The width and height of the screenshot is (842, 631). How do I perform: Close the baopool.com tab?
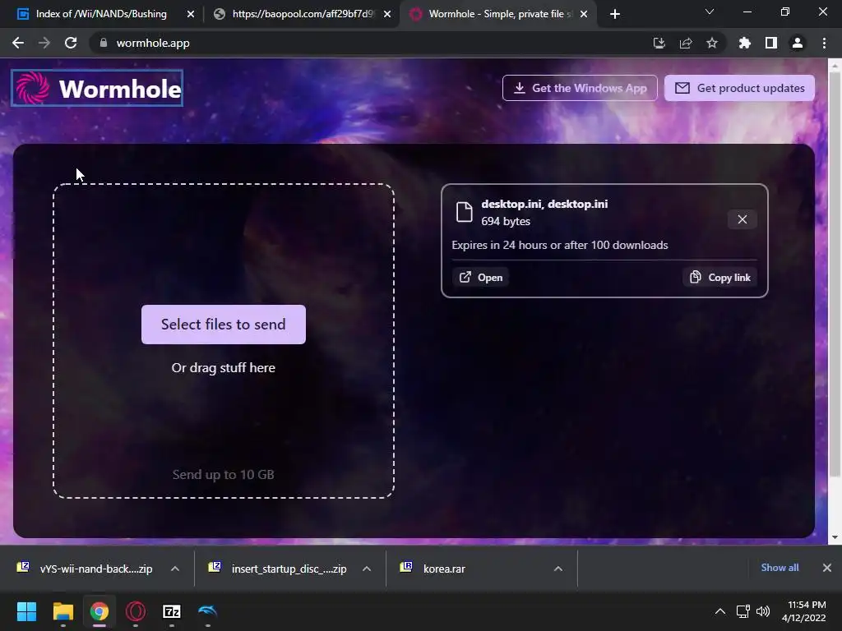(387, 14)
